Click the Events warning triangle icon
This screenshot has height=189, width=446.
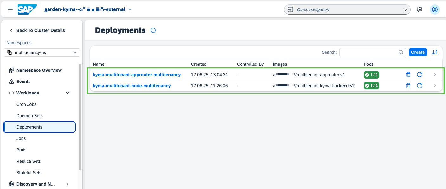coord(11,82)
